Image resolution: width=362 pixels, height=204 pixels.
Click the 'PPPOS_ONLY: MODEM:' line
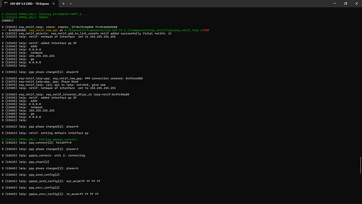[25, 17]
